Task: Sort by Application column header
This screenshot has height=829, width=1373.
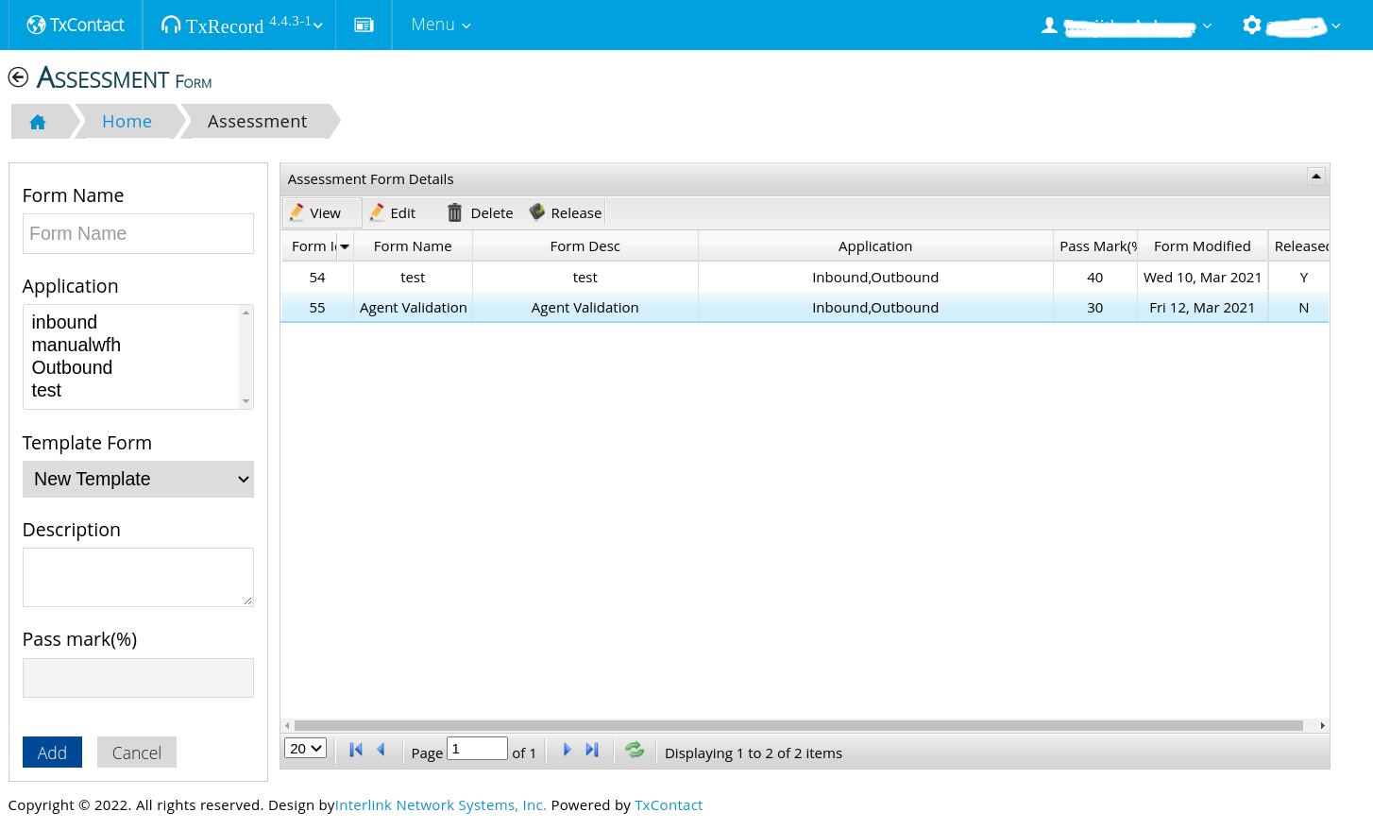Action: click(875, 246)
